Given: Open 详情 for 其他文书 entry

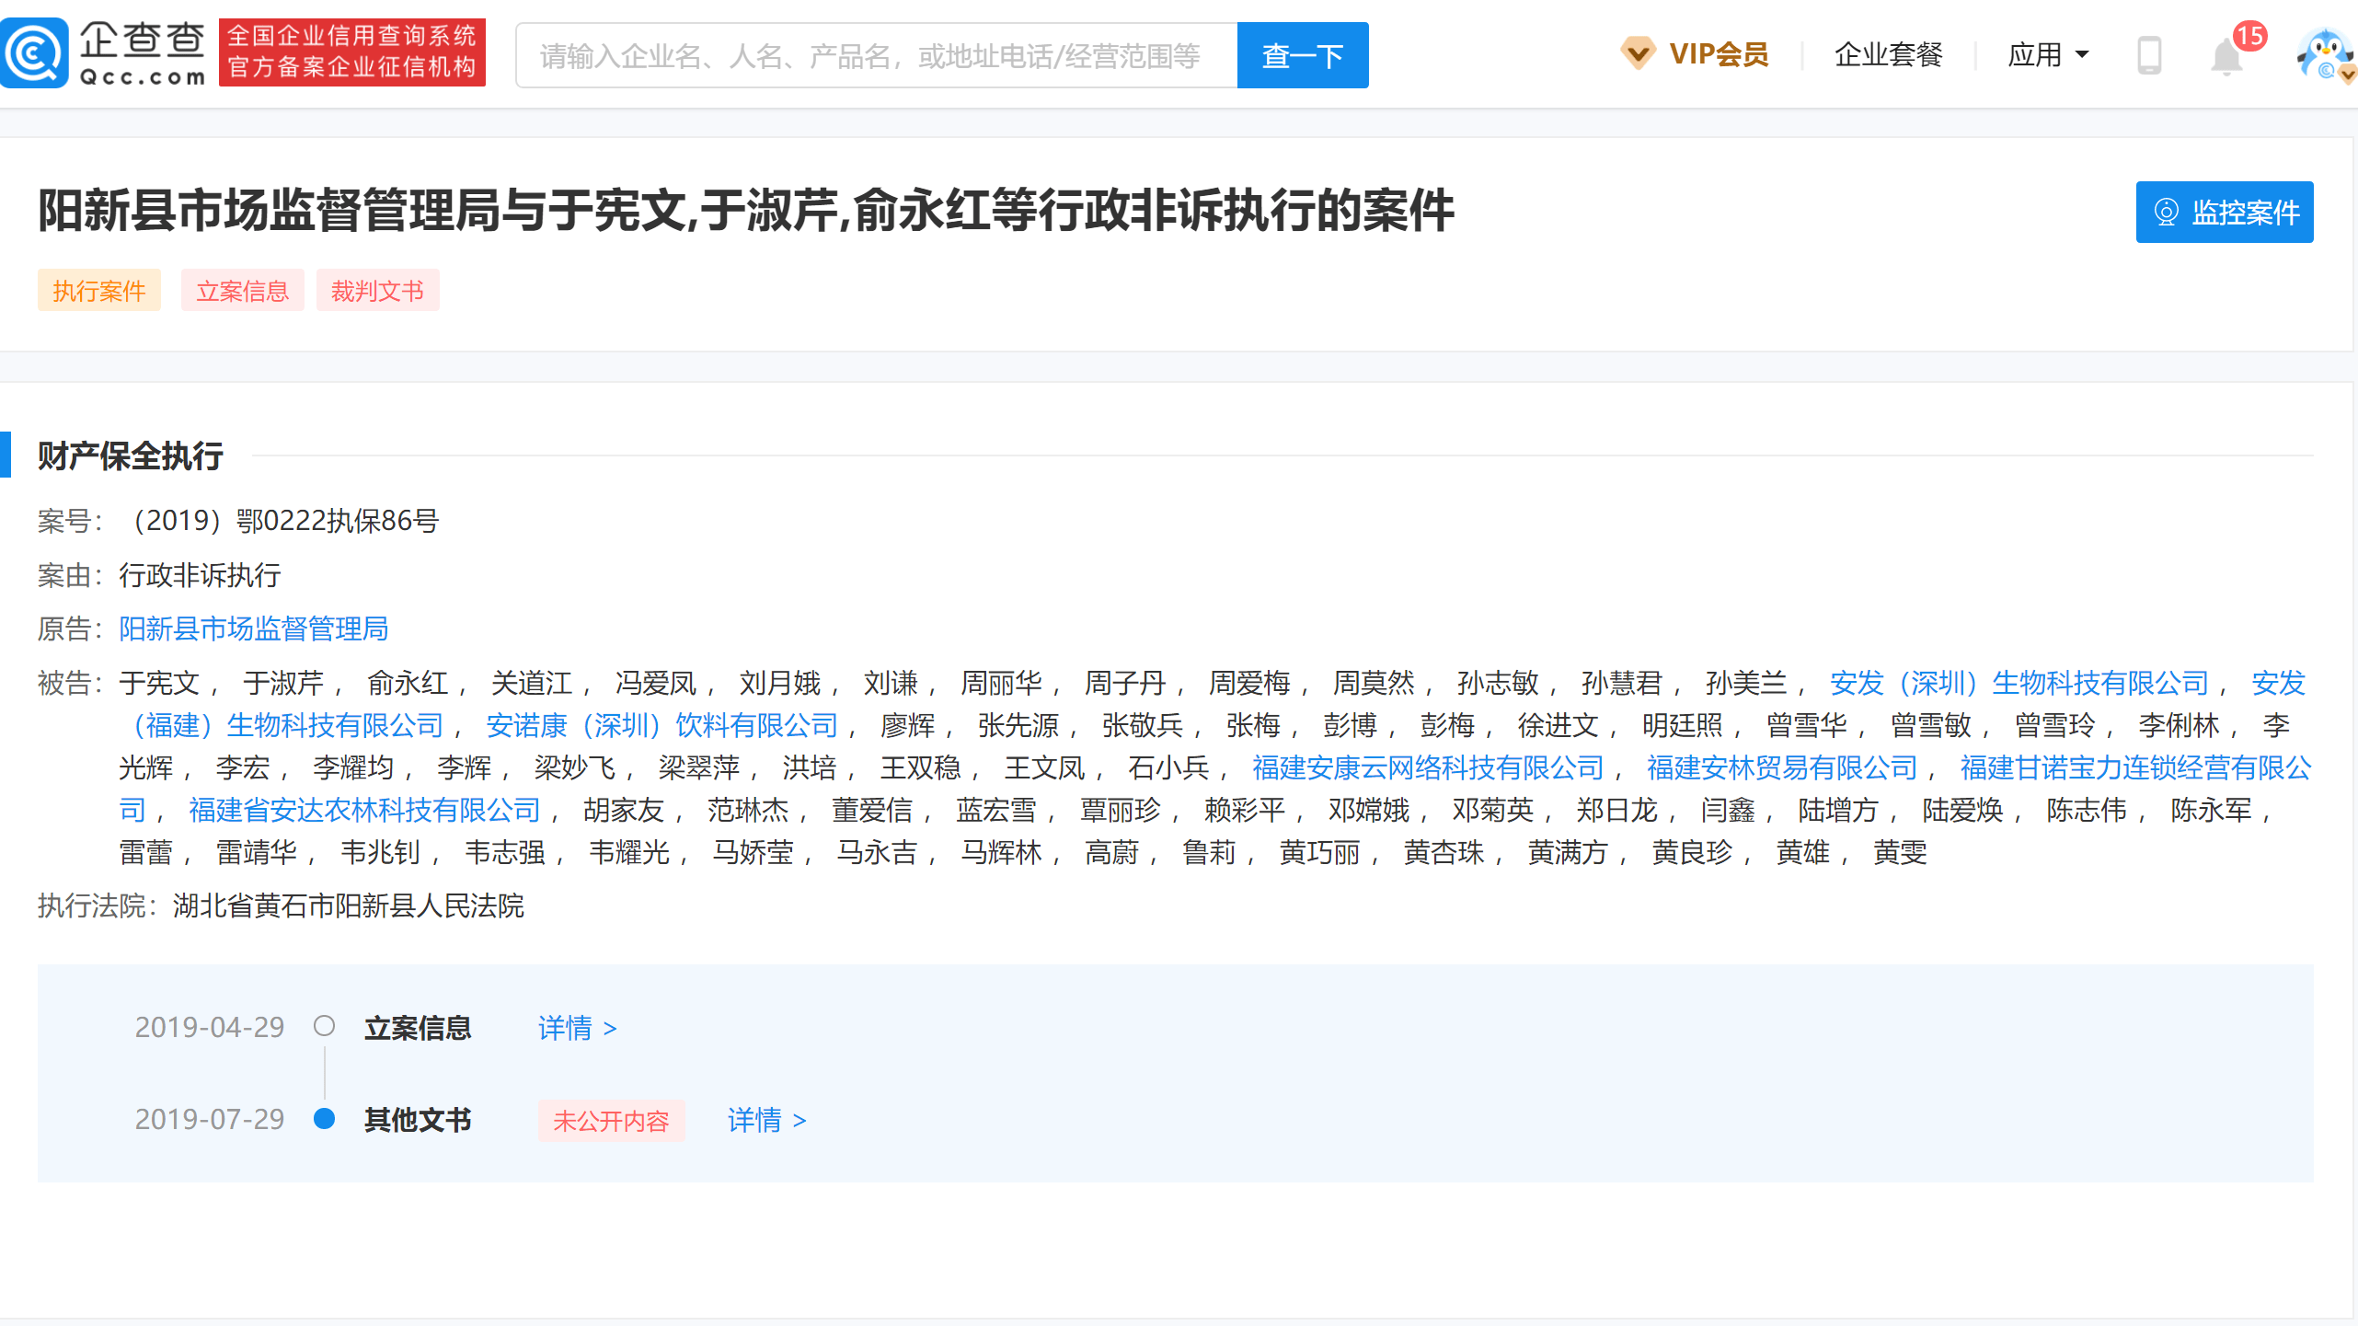Looking at the screenshot, I should 766,1119.
